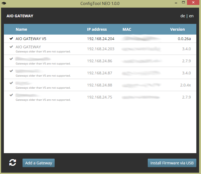Click Install Firmware via USB button

tap(172, 163)
